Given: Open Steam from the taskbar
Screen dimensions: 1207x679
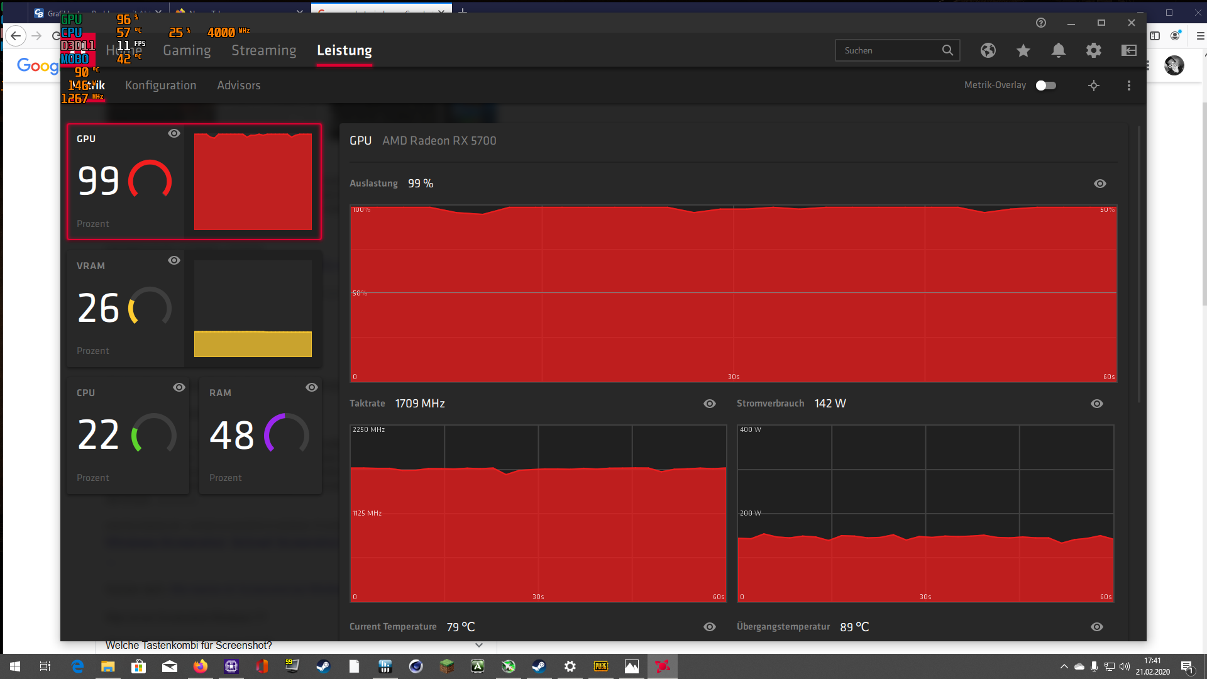Looking at the screenshot, I should 323,666.
